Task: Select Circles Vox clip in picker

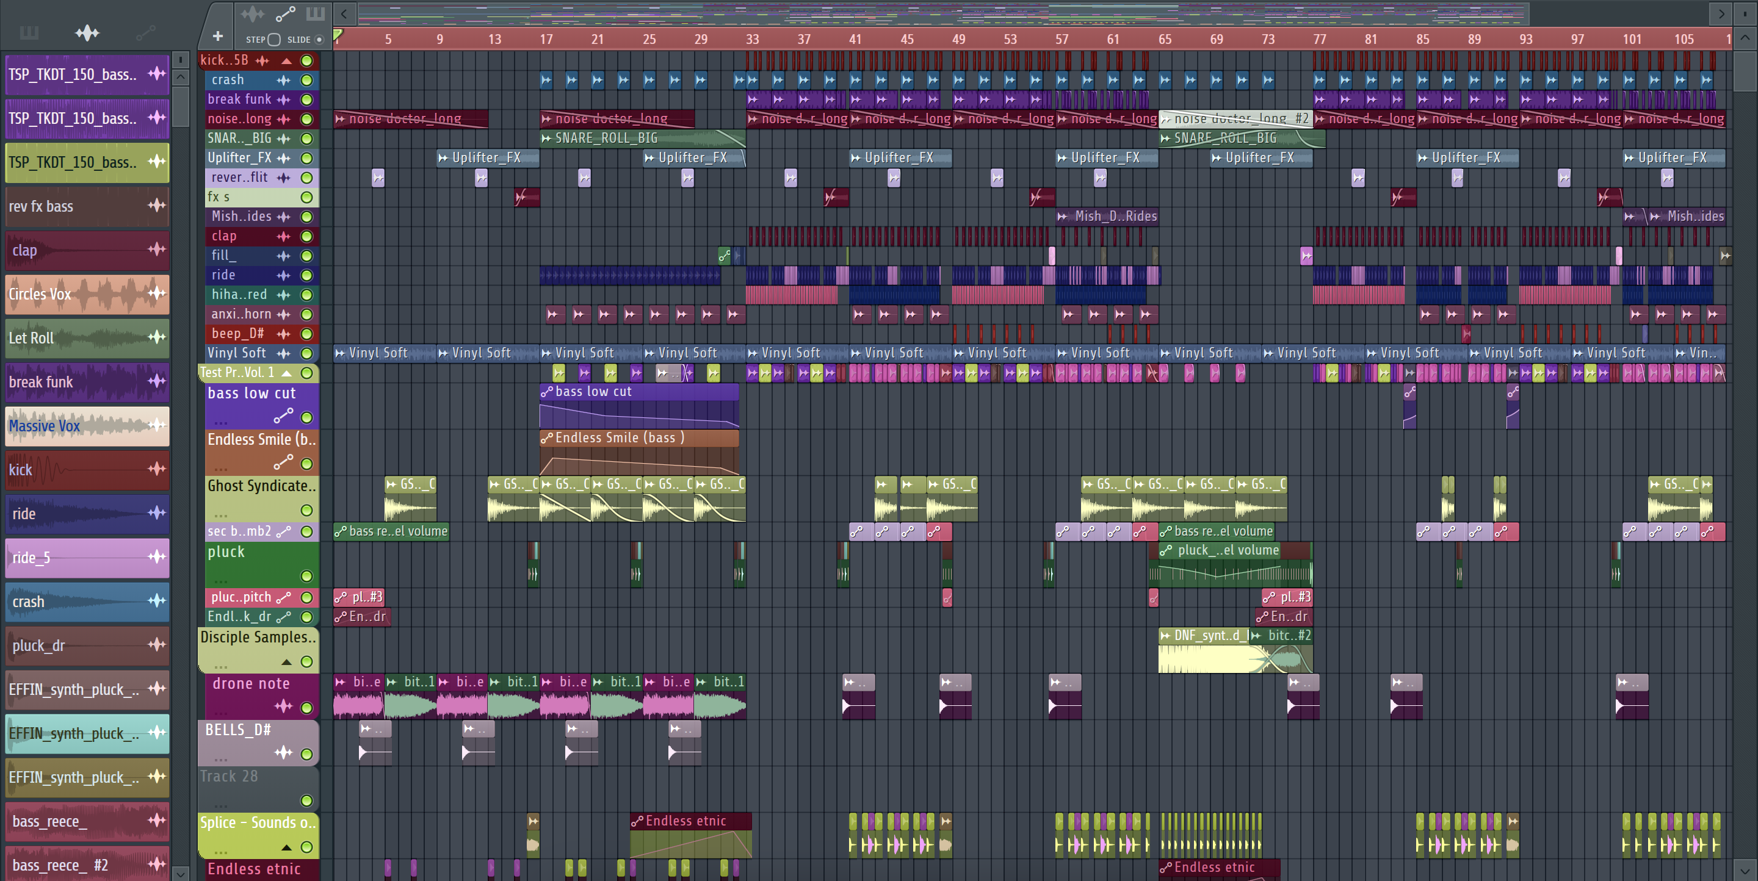Action: pos(87,294)
